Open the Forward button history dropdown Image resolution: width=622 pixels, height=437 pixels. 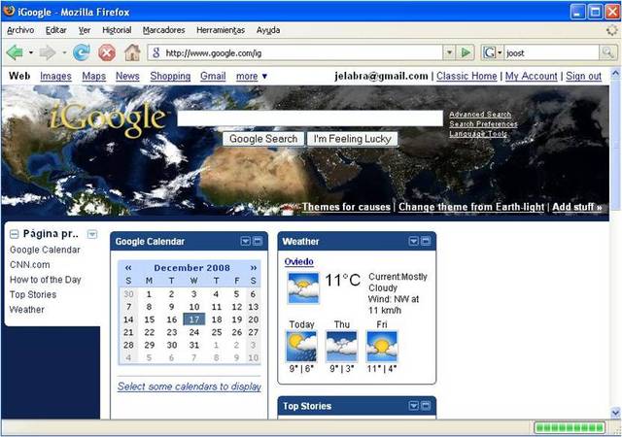(64, 52)
